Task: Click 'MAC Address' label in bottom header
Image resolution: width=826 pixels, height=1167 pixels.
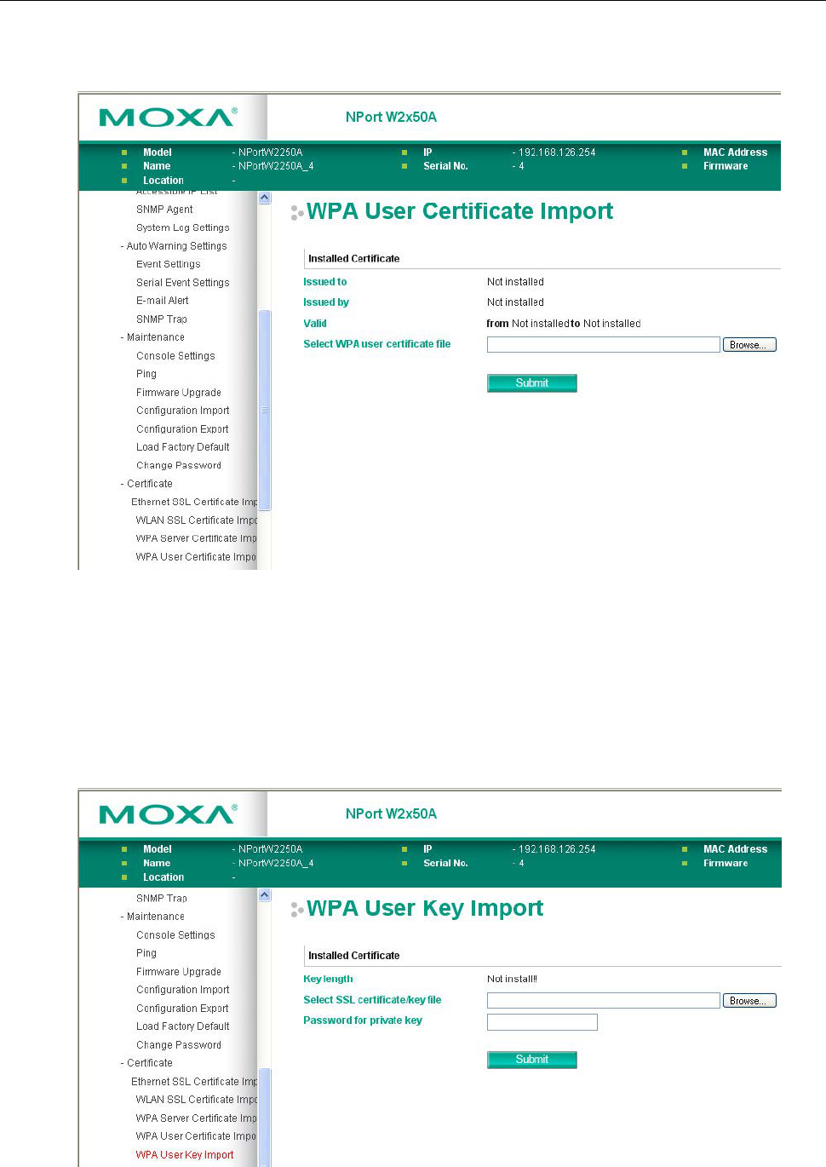Action: pyautogui.click(x=735, y=849)
